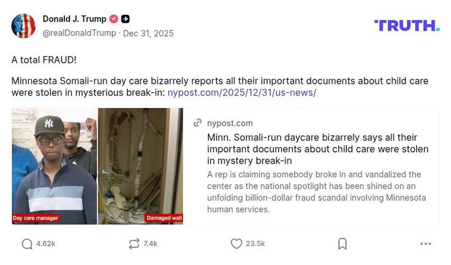Screen dimensions: 451x265
Task: Follow the nypost.com/2025/12/31/us-news/ link
Action: tap(242, 92)
